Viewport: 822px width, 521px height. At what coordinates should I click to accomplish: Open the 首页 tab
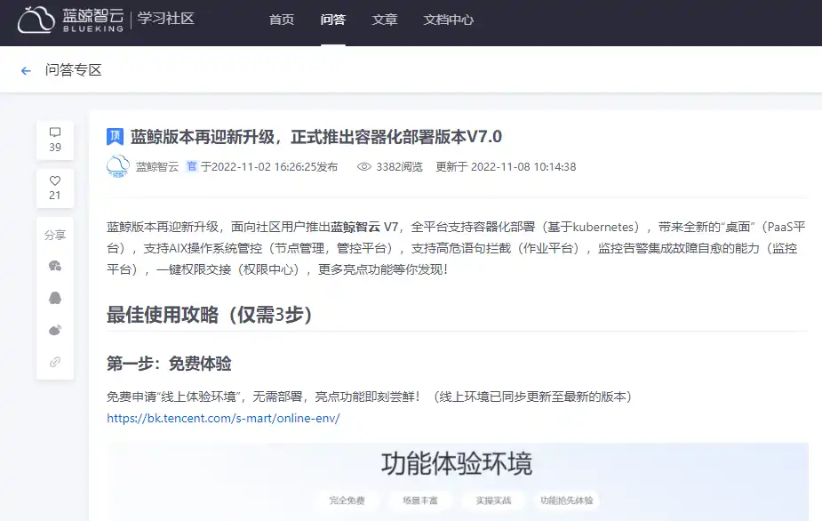click(282, 20)
